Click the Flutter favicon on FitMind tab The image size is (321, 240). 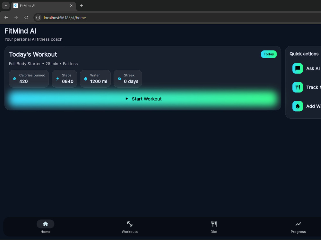[x=15, y=5]
